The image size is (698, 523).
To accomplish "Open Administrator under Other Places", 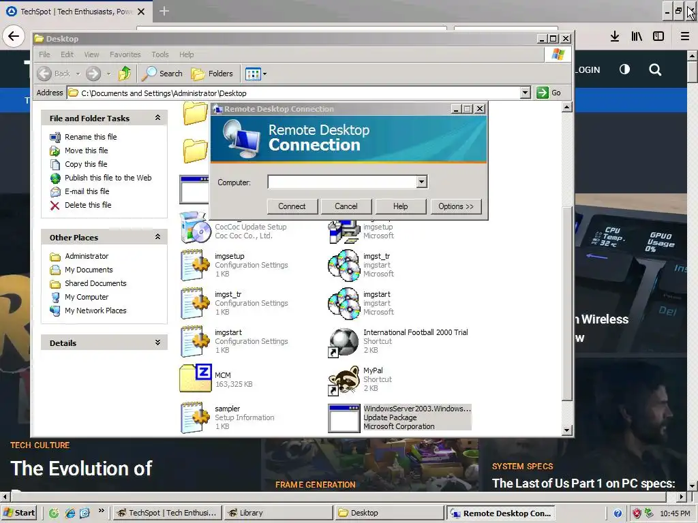I will [x=87, y=256].
